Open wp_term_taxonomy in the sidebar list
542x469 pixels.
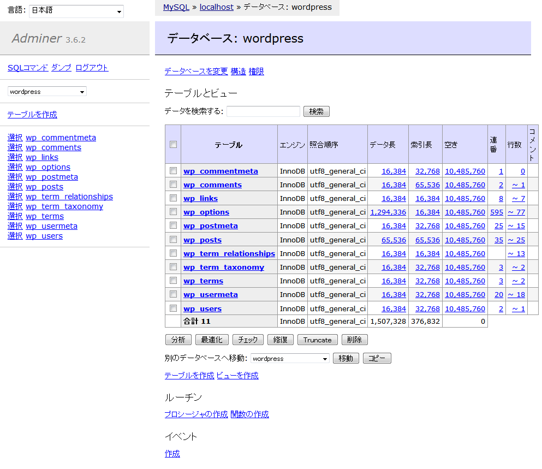[x=64, y=206]
